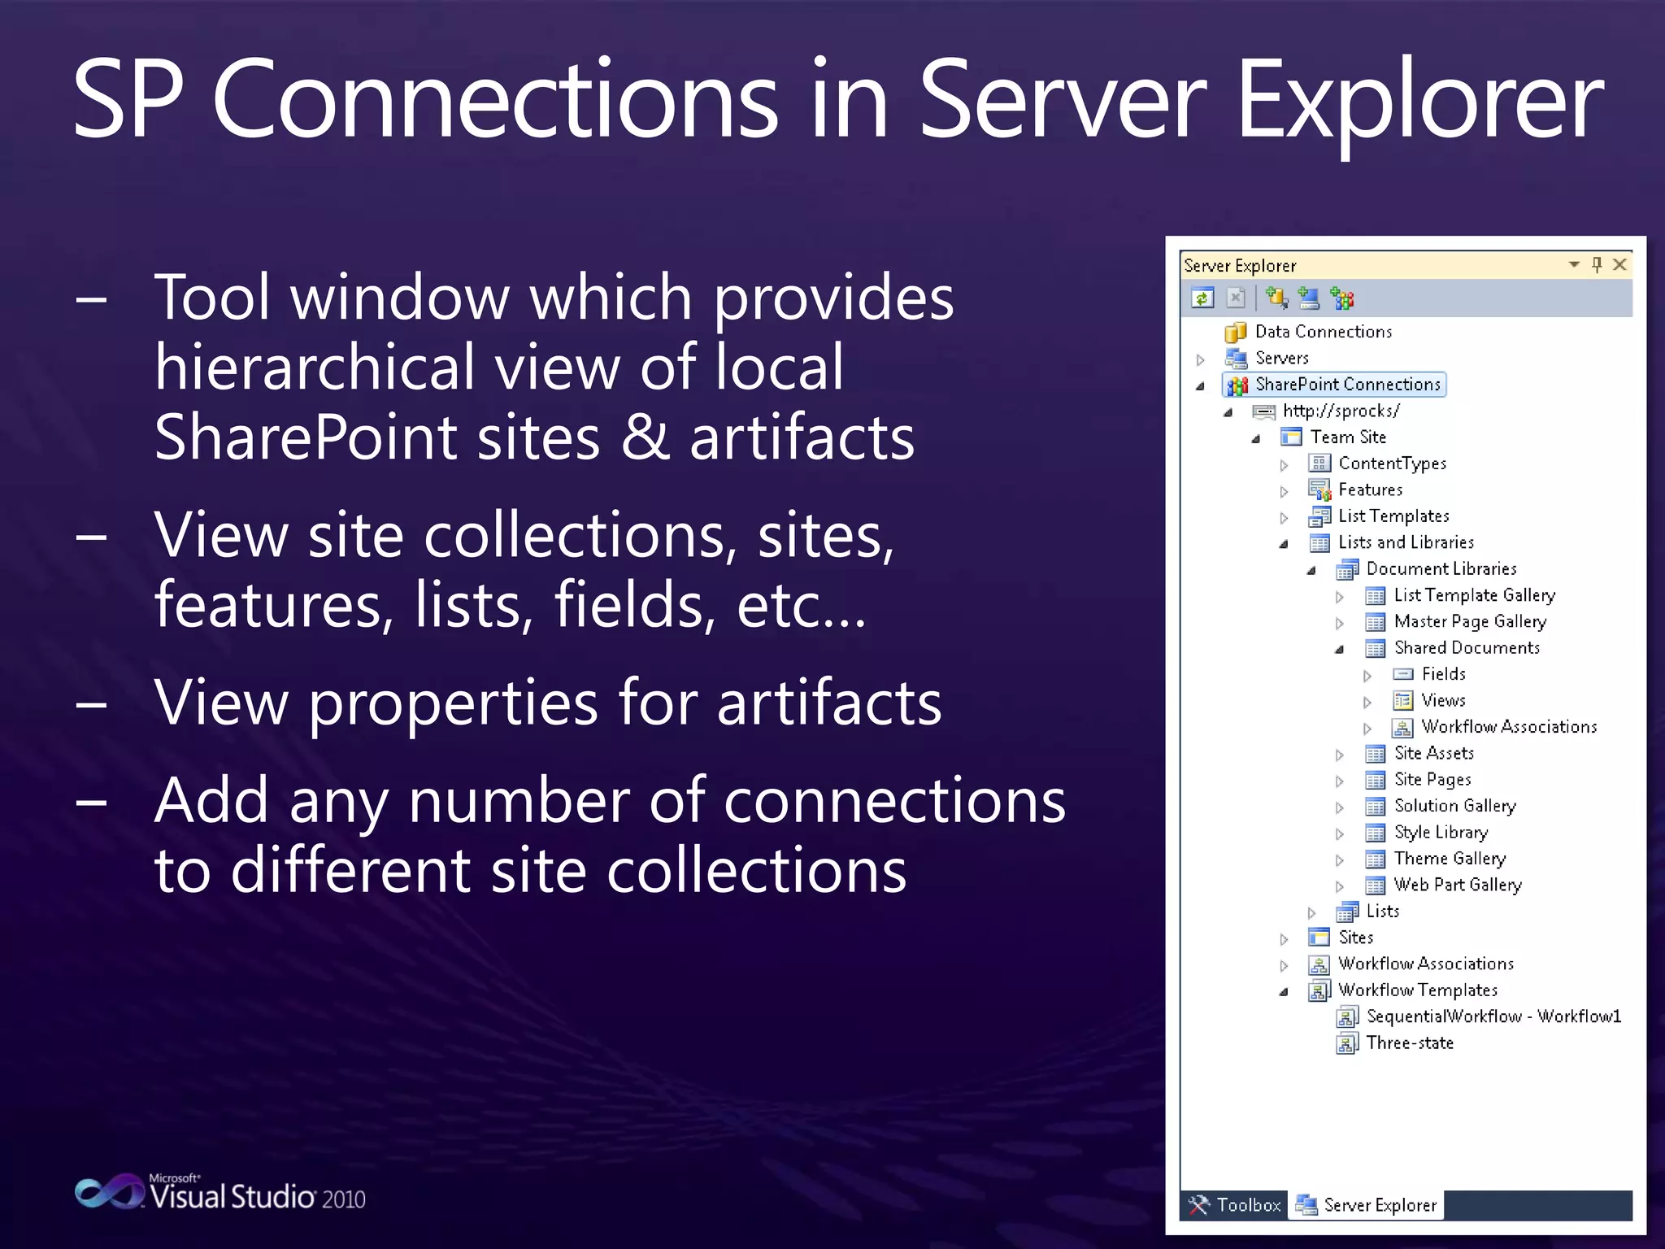Click the Connect to Server toolbar icon
Image resolution: width=1665 pixels, height=1249 pixels.
[1309, 298]
